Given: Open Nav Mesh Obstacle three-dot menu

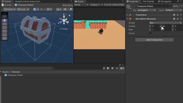Looking at the screenshot, I should [x=181, y=19].
